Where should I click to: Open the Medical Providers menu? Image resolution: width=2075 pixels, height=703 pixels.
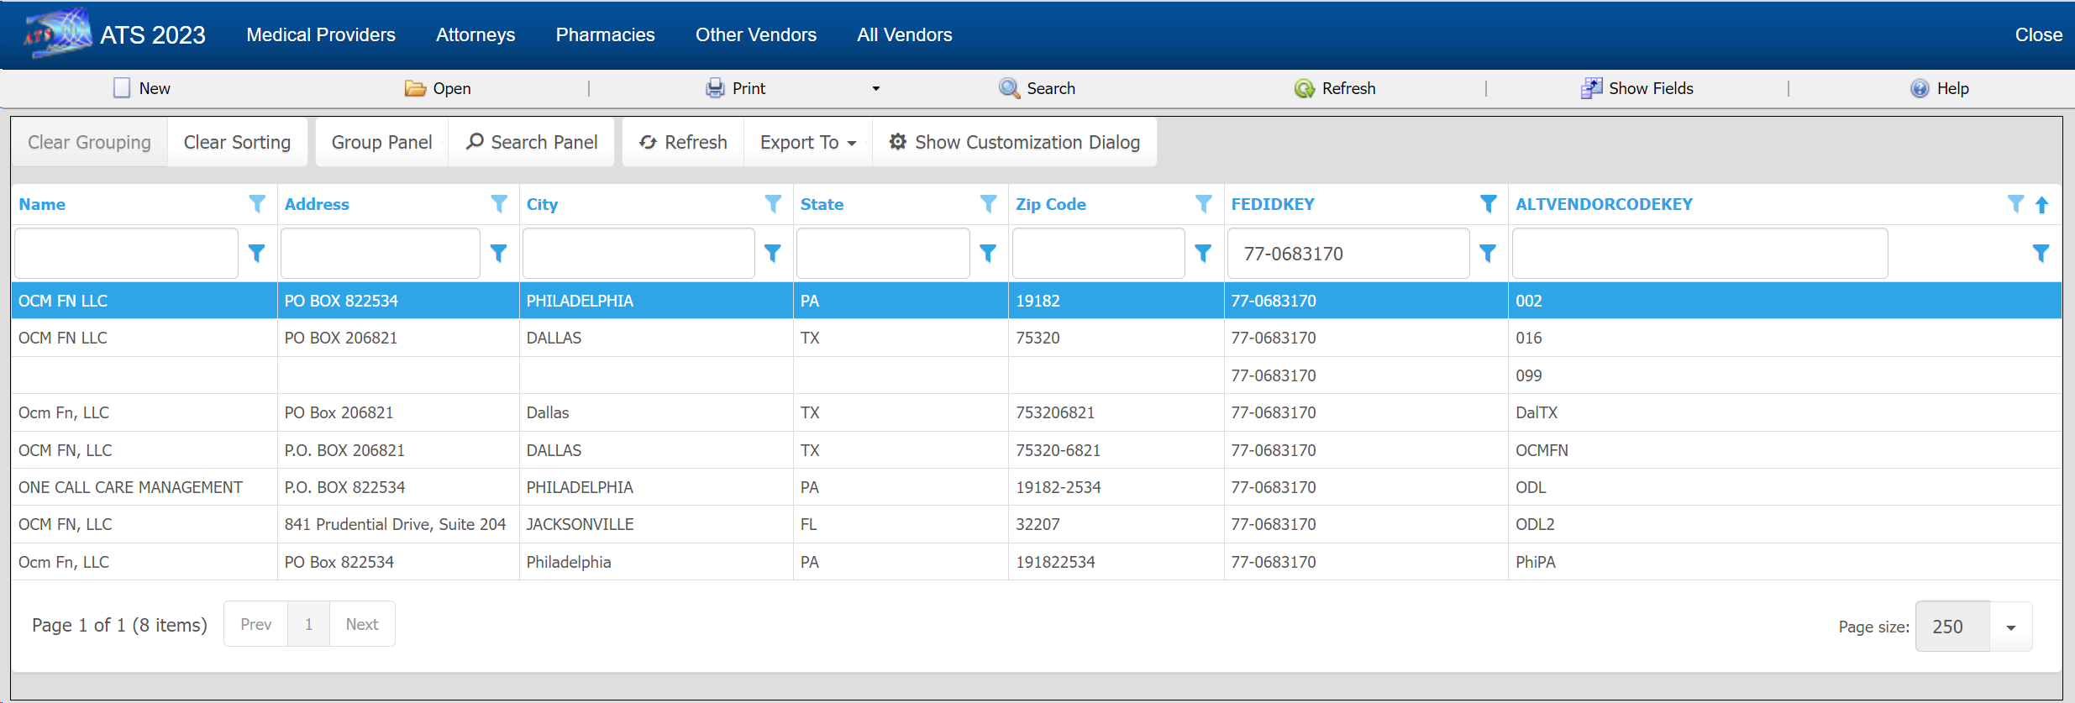click(321, 35)
